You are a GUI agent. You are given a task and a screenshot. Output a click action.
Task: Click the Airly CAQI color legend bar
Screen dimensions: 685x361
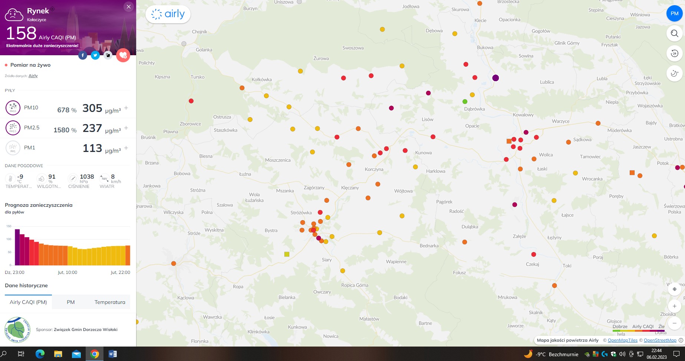click(x=638, y=331)
